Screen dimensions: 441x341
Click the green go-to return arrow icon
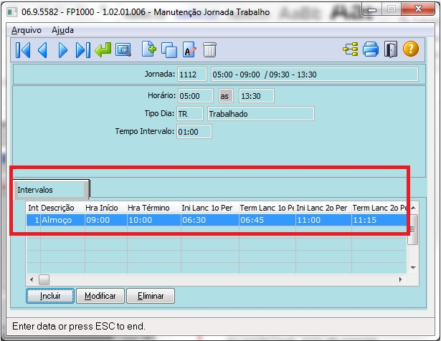point(103,49)
